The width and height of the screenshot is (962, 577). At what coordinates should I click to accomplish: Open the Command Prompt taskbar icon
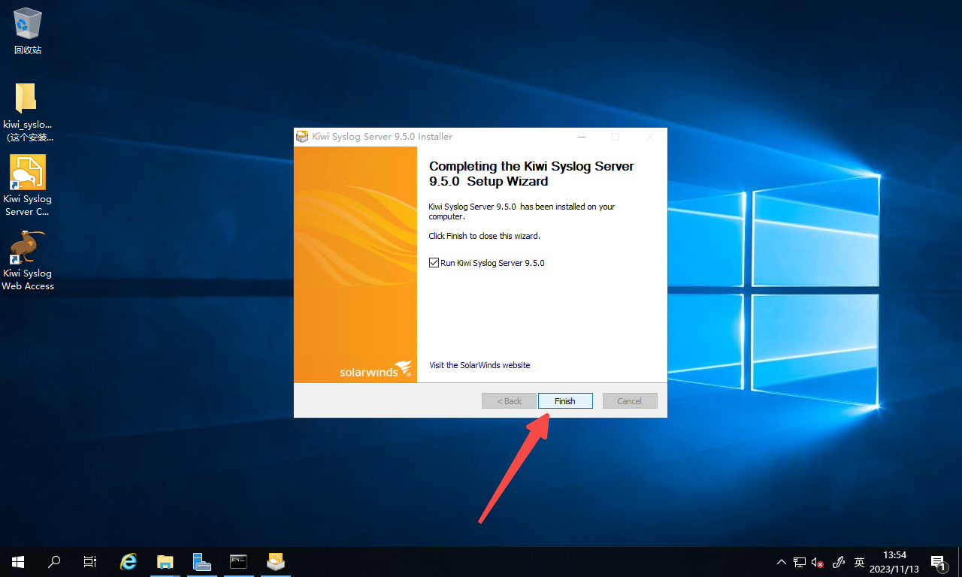[238, 562]
